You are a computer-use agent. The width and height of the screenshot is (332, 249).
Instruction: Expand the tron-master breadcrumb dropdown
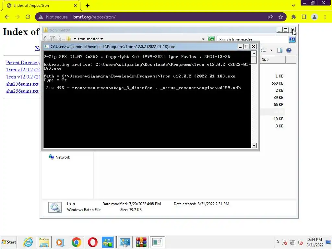(x=101, y=39)
